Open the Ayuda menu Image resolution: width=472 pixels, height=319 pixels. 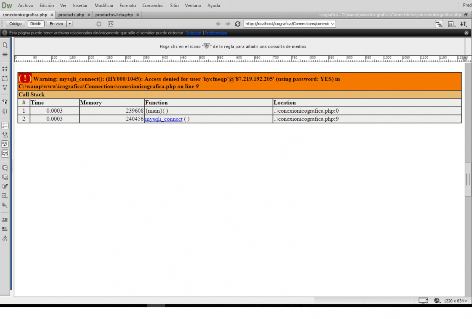point(214,5)
